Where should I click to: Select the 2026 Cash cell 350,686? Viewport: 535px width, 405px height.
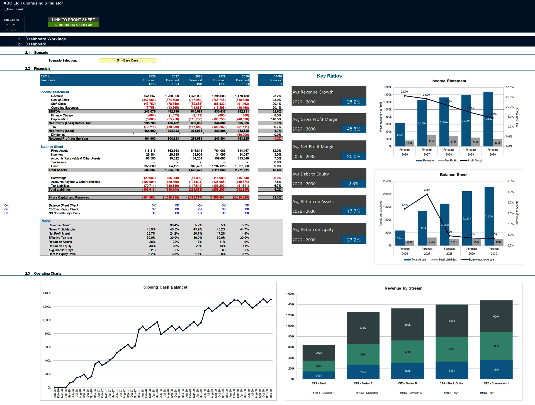[x=150, y=166]
